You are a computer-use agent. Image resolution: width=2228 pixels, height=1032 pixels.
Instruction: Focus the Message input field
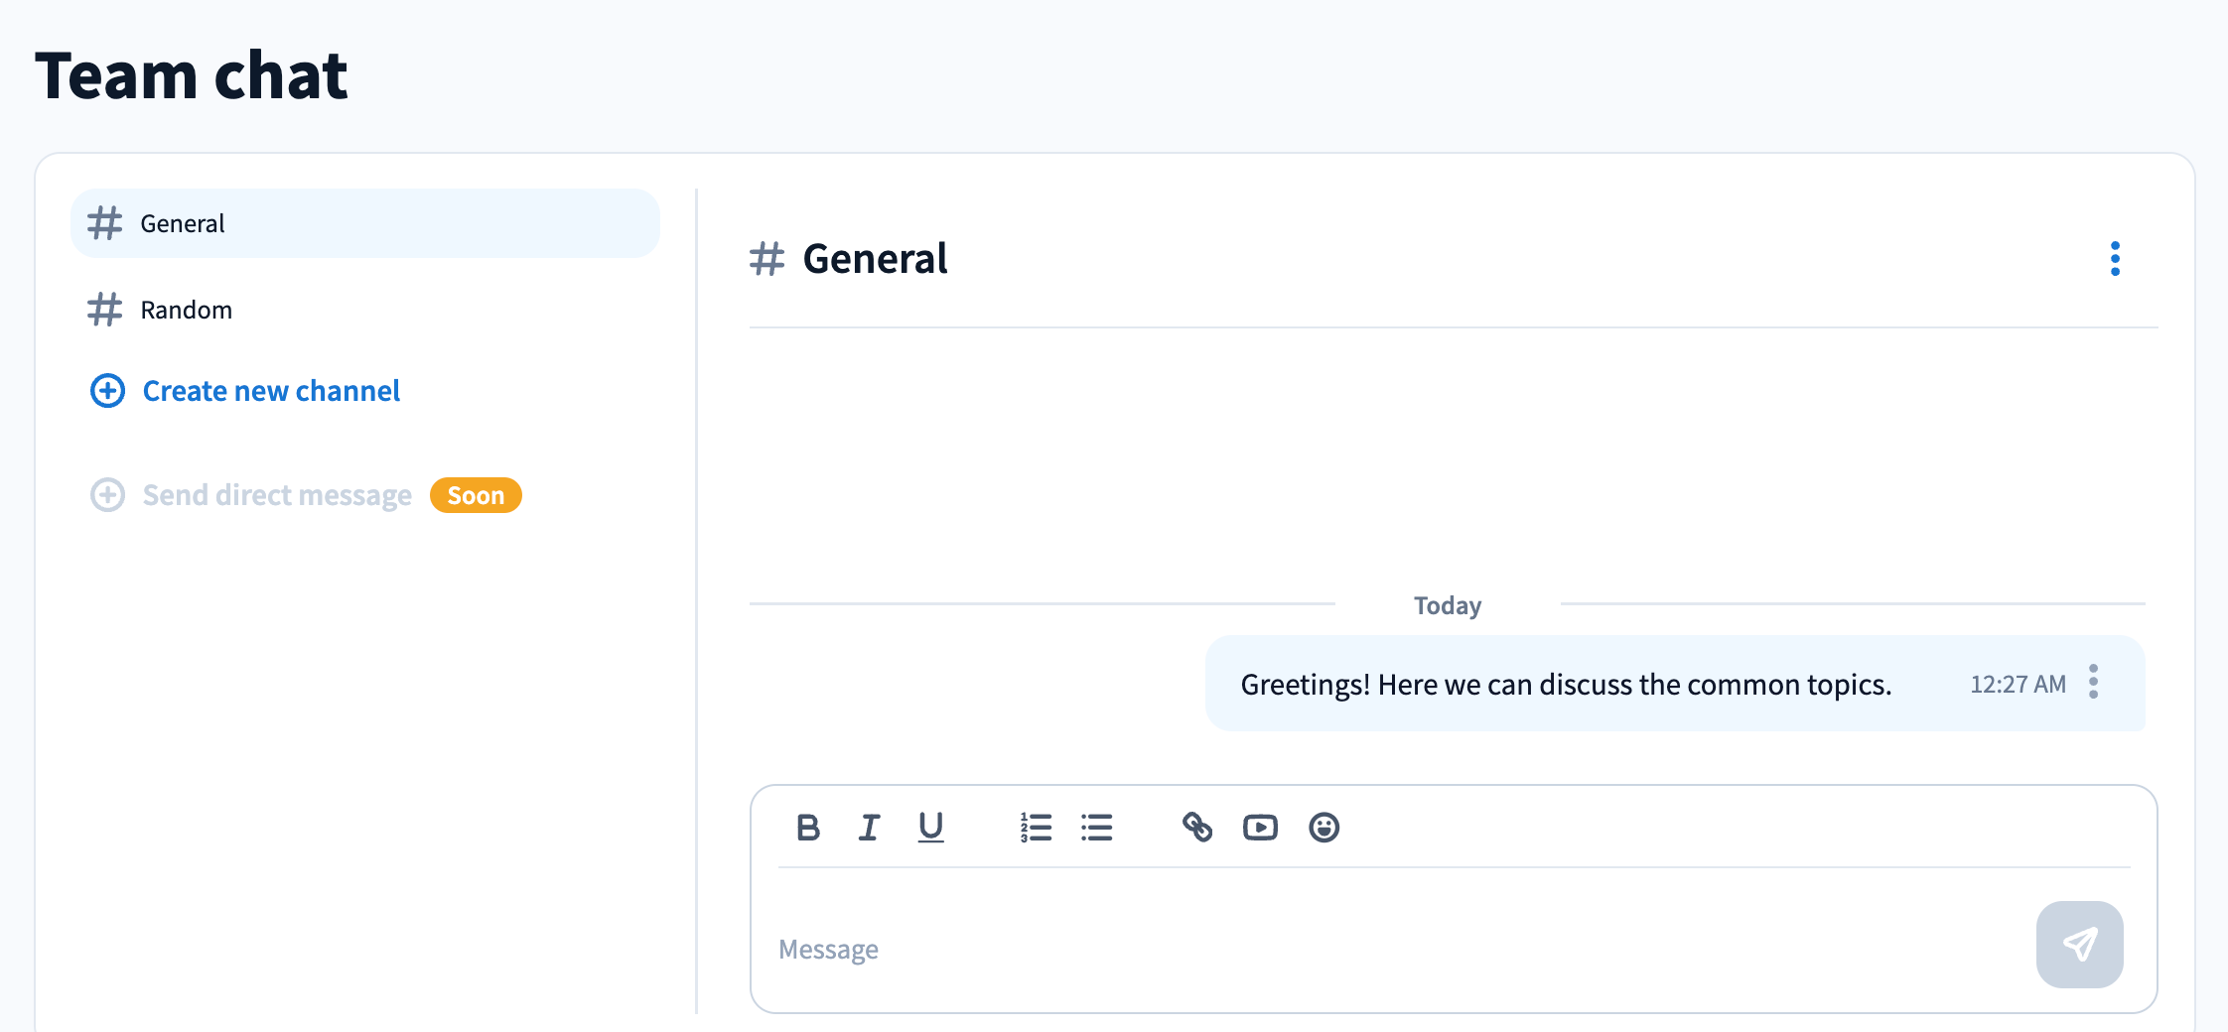(x=1390, y=949)
